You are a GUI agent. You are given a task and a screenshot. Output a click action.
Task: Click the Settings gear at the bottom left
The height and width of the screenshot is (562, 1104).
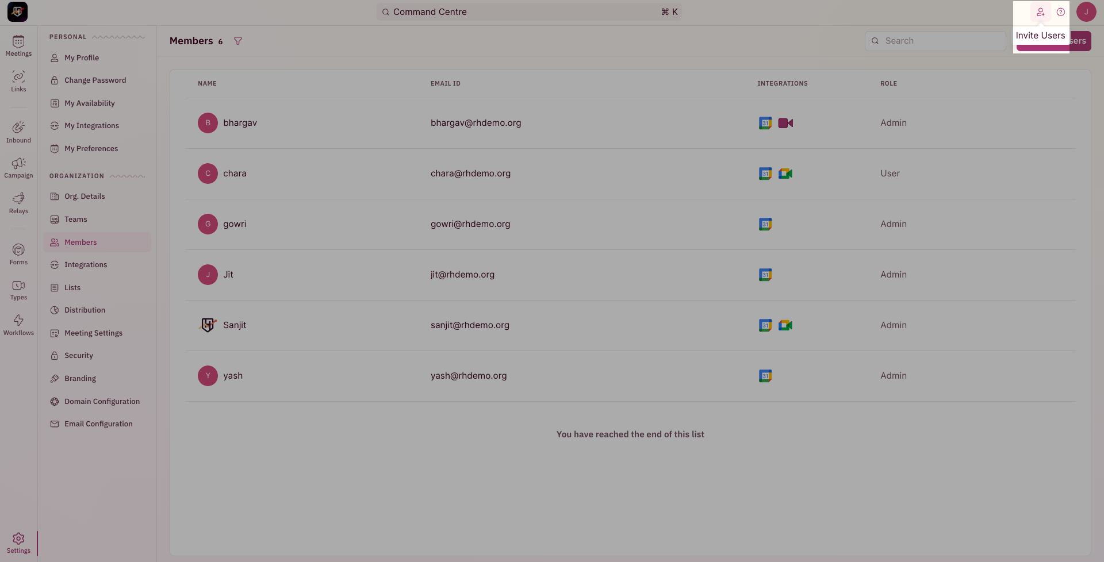tap(18, 543)
